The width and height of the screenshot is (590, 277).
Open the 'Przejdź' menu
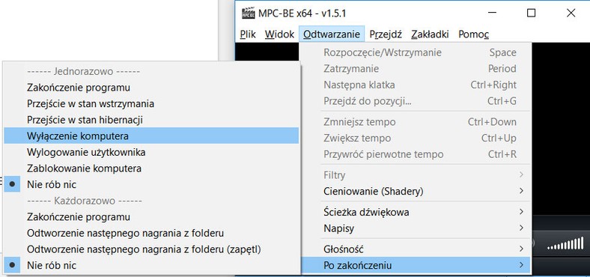coord(386,34)
